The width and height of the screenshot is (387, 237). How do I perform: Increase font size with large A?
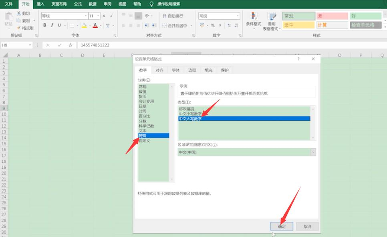[x=104, y=16]
